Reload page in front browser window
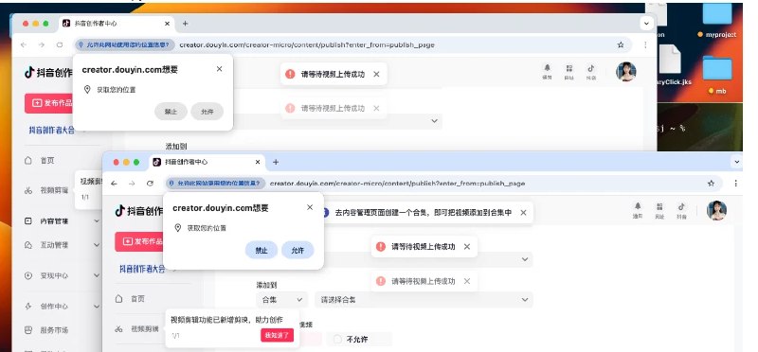Screen dimensions: 758x352 tap(150, 184)
